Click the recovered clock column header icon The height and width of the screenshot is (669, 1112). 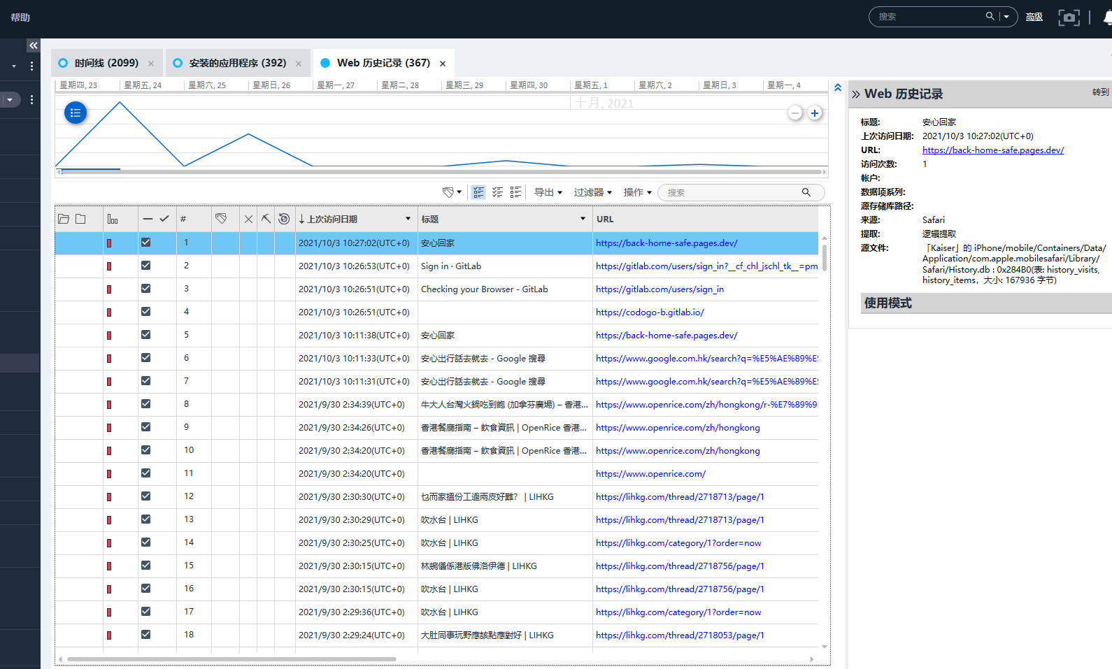coord(284,219)
